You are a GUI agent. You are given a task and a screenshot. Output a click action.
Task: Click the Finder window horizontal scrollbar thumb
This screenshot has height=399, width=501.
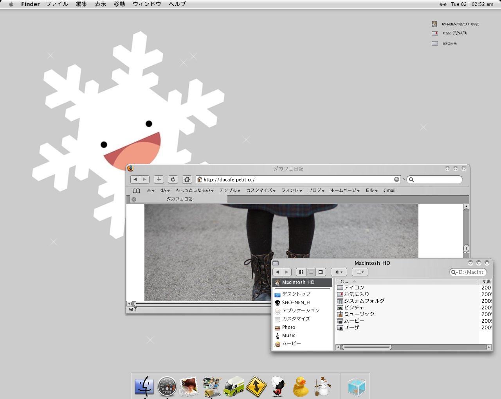click(x=367, y=347)
